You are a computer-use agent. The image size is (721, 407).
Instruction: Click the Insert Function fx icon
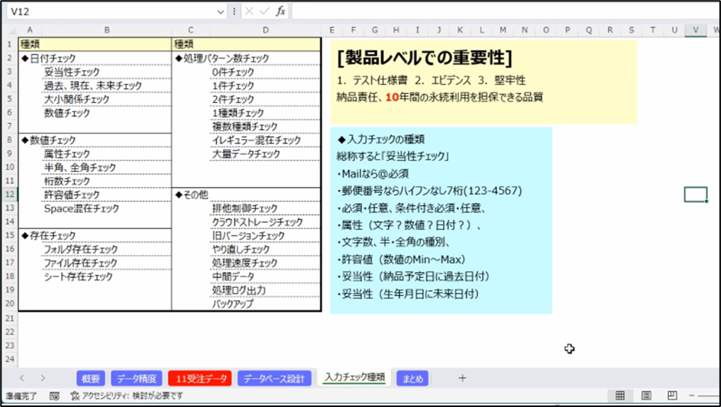280,11
